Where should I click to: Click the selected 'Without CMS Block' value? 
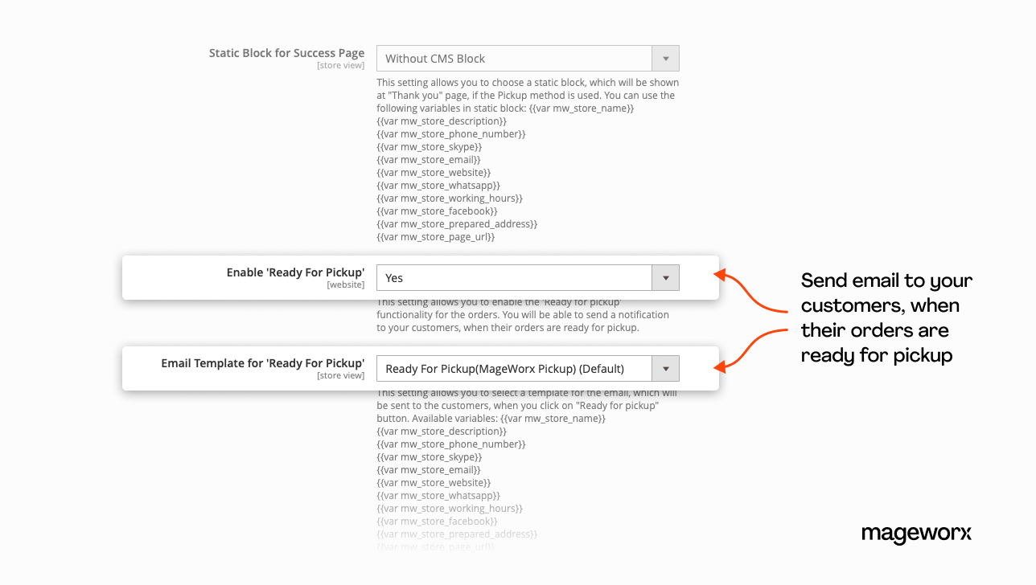click(435, 59)
